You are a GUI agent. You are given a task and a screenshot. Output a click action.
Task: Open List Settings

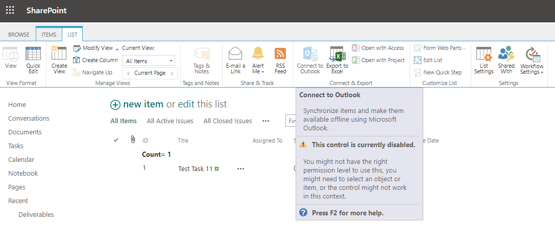[x=484, y=60]
